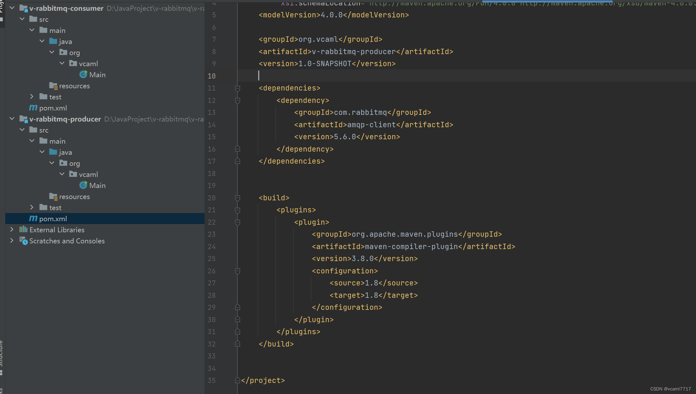
Task: Click the artifactId v-rabbitmq-producer text
Action: [x=354, y=52]
